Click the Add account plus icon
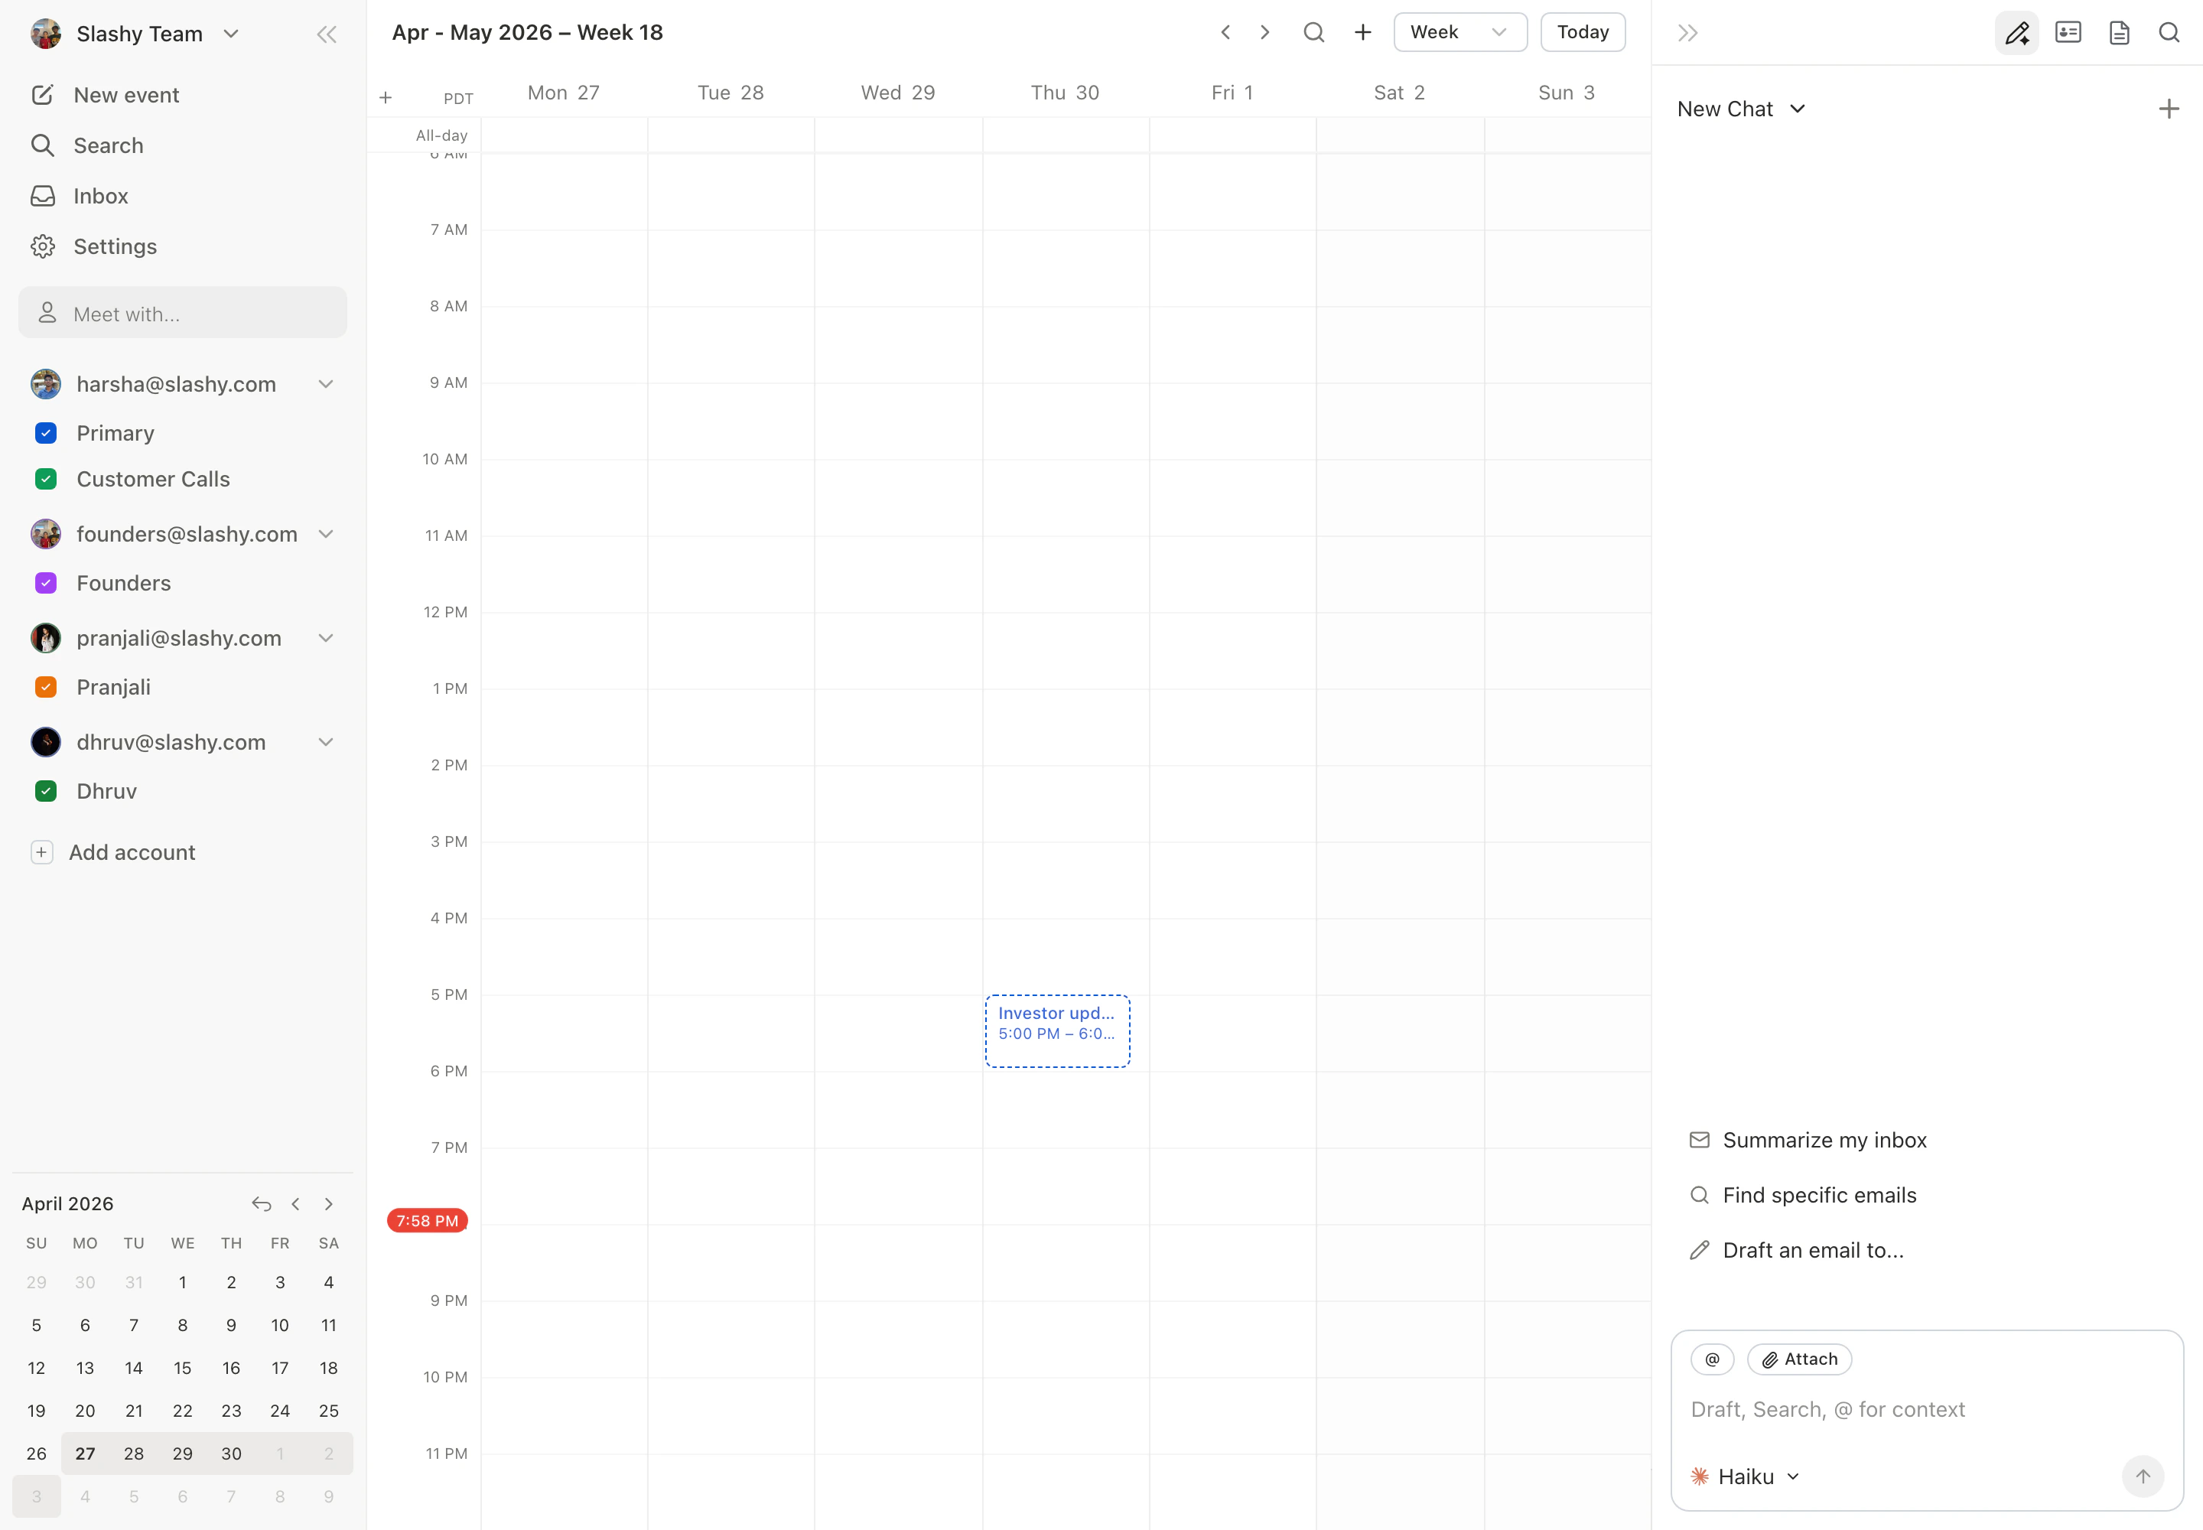 pyautogui.click(x=41, y=853)
